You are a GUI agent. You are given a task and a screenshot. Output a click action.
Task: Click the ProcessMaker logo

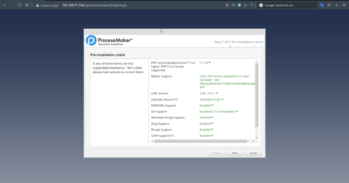pos(109,41)
